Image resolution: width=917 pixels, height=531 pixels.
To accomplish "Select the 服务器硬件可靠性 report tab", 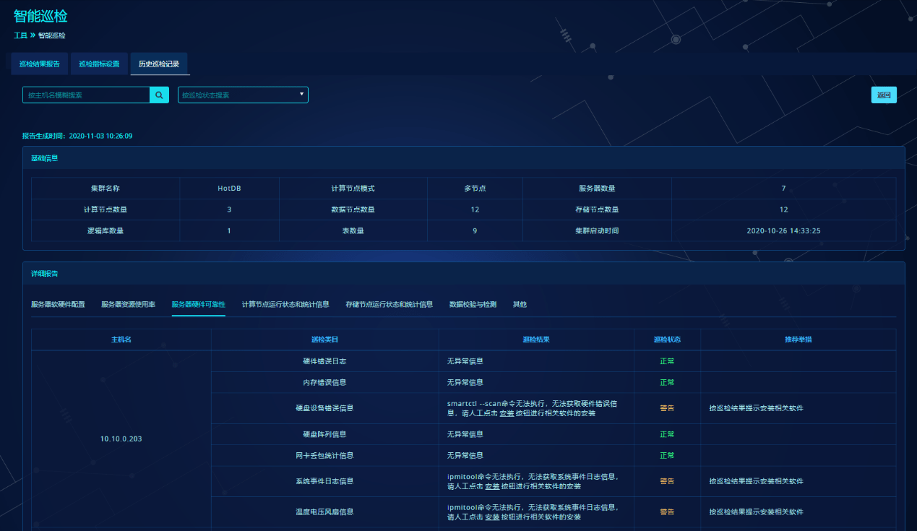I will click(199, 305).
